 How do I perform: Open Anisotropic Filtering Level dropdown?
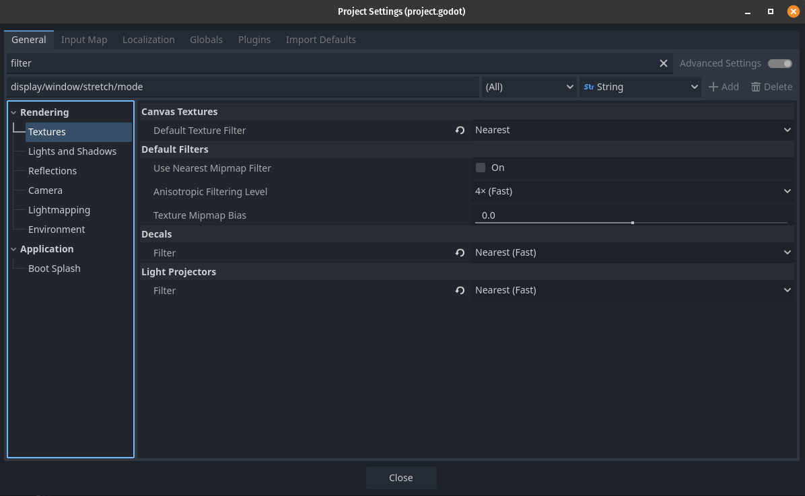[633, 191]
